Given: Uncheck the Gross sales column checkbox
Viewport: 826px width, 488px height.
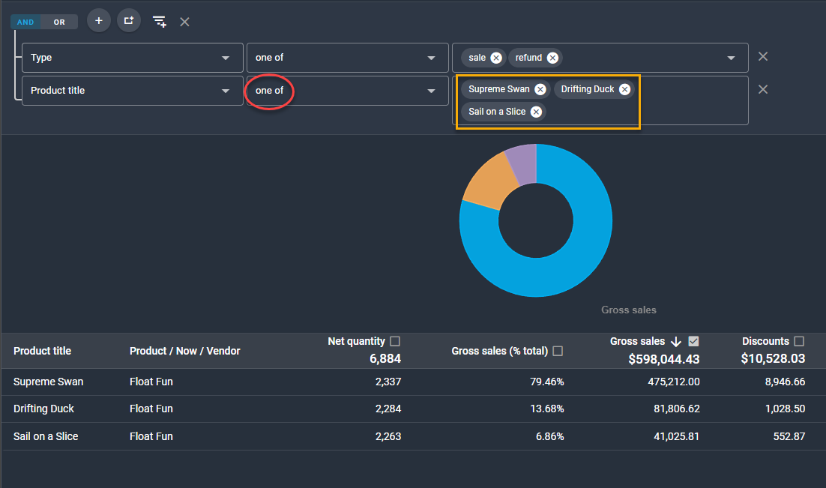Looking at the screenshot, I should 693,341.
